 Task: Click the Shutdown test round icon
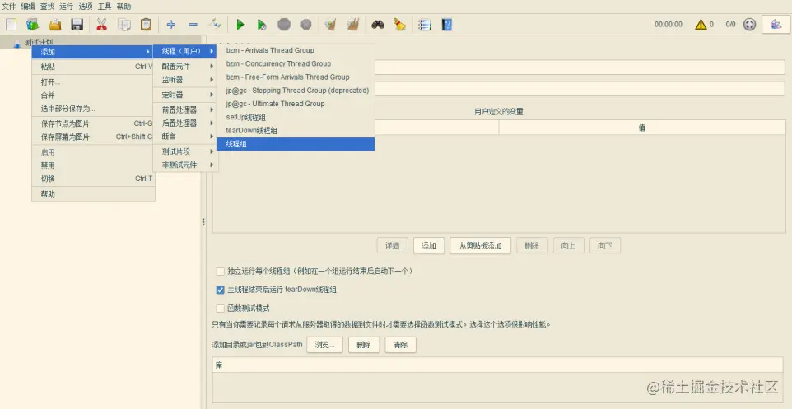[x=306, y=24]
